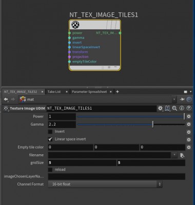Image resolution: width=195 pixels, height=205 pixels.
Task: Add a new pane tab with plus
Action: 118,92
